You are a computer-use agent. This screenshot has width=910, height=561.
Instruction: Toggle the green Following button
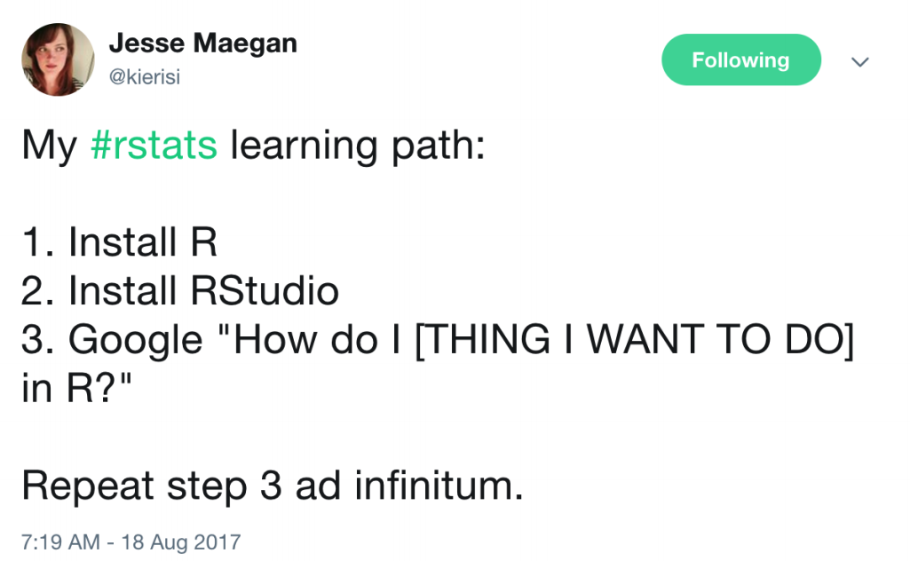coord(740,60)
